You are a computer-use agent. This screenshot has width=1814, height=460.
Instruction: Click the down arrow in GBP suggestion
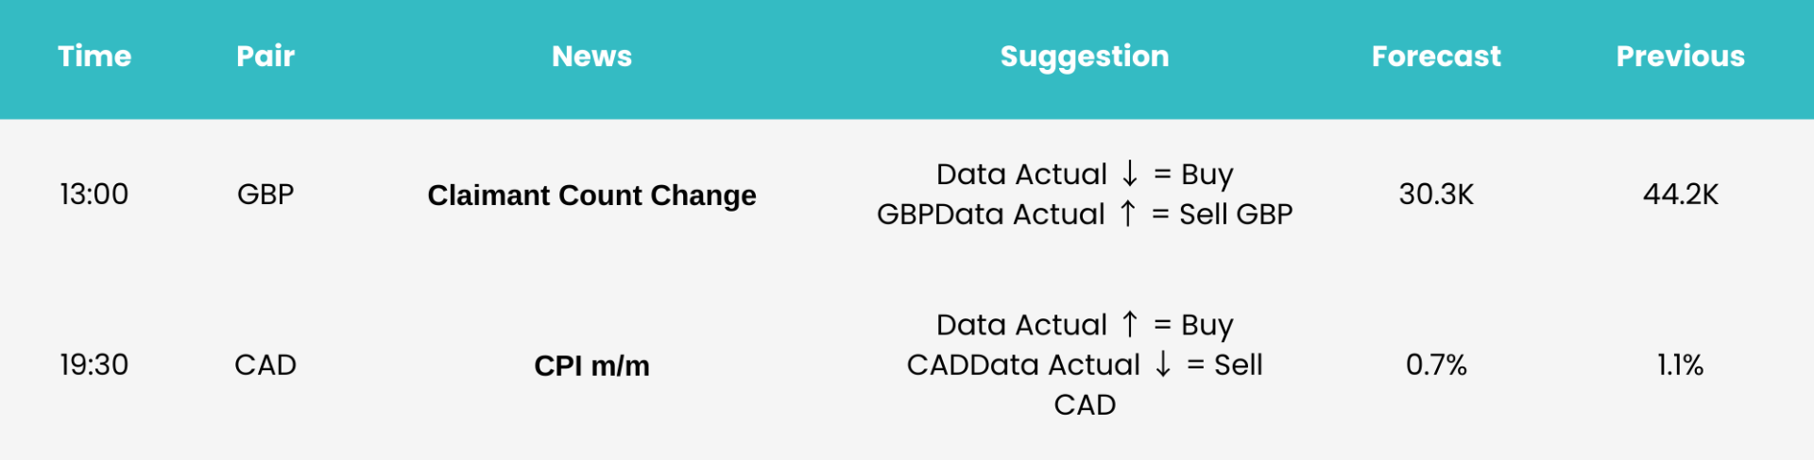tap(1130, 174)
